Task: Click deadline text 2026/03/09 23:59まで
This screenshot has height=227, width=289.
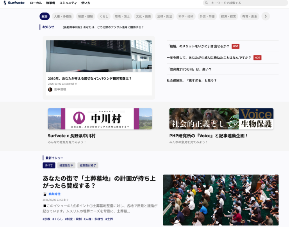Action: tap(55, 200)
